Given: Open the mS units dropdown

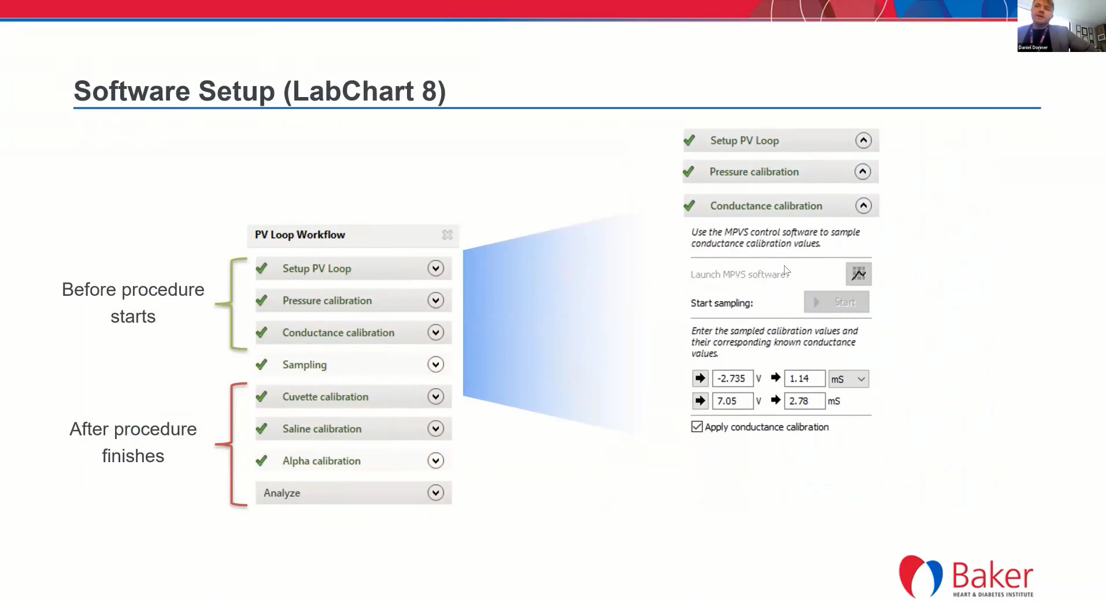Looking at the screenshot, I should coord(848,379).
